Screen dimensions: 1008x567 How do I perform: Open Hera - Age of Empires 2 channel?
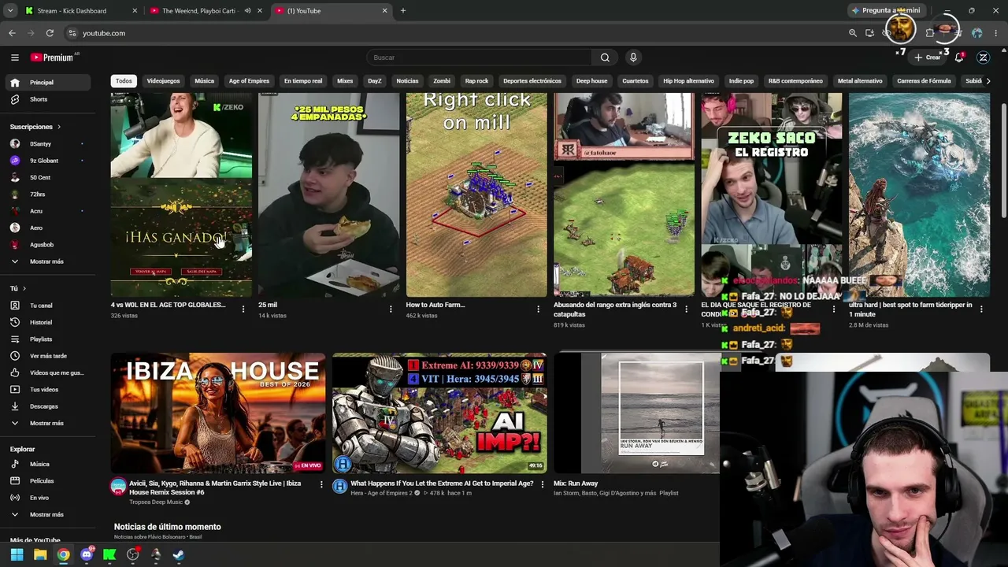pos(381,493)
